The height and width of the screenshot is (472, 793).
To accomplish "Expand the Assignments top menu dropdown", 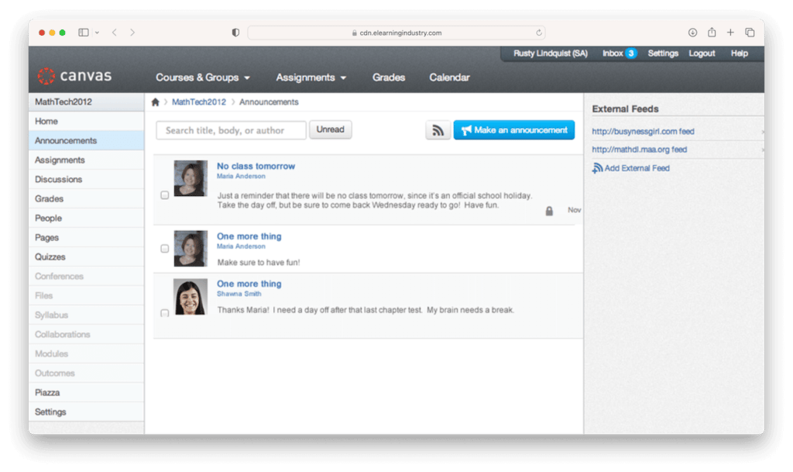I will pos(311,78).
